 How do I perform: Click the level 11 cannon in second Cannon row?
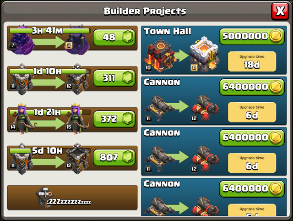(159, 159)
